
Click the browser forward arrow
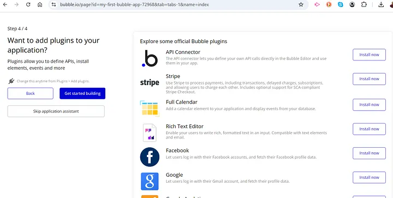(x=16, y=4)
